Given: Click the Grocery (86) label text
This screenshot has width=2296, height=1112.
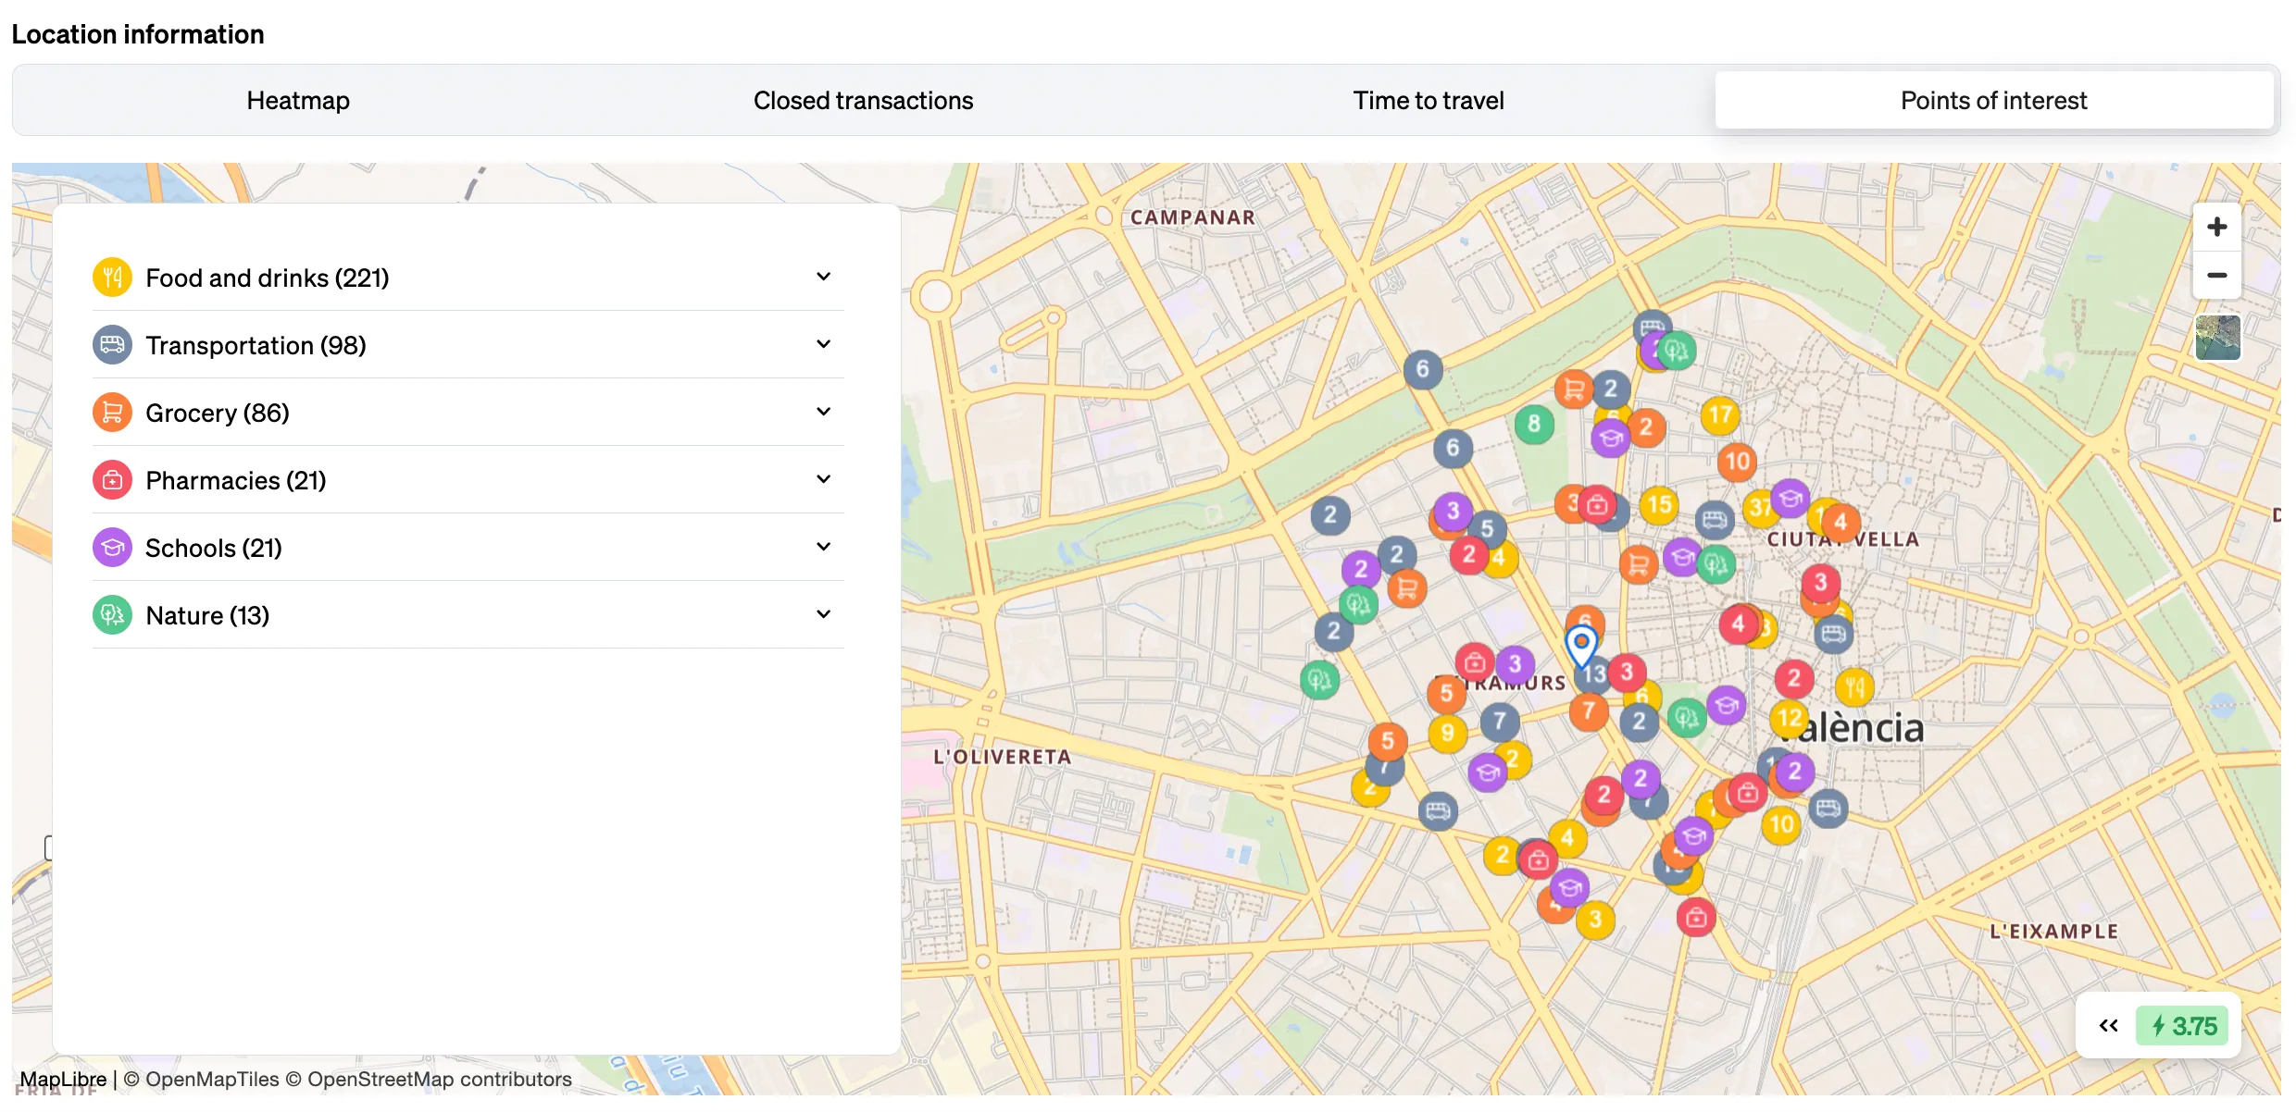Looking at the screenshot, I should pos(218,413).
